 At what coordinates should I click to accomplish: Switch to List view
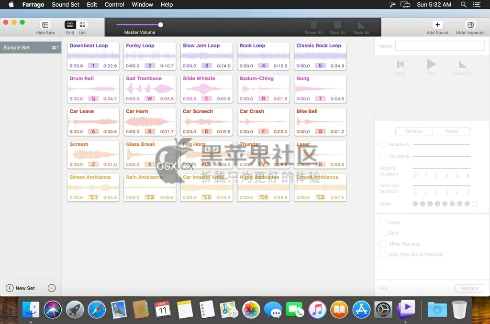pyautogui.click(x=82, y=25)
